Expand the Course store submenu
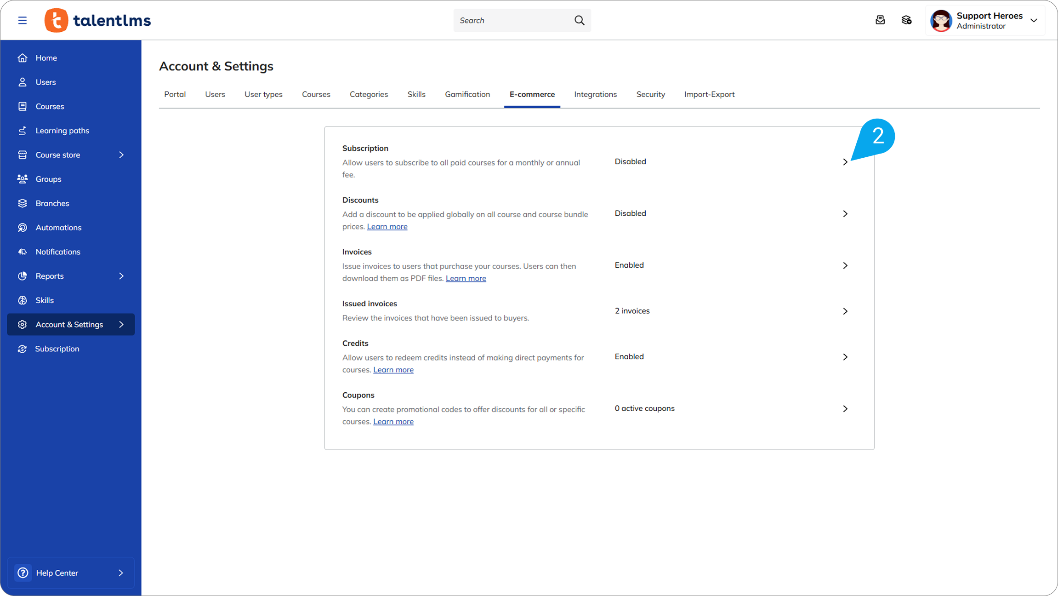This screenshot has height=596, width=1058. [121, 155]
